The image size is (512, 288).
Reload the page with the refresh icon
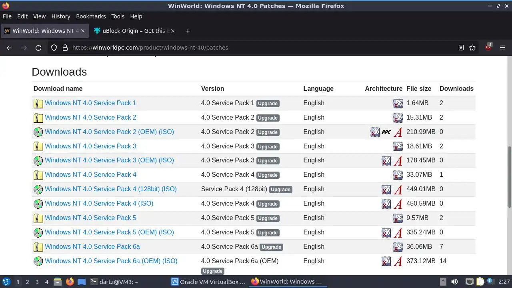[38, 48]
